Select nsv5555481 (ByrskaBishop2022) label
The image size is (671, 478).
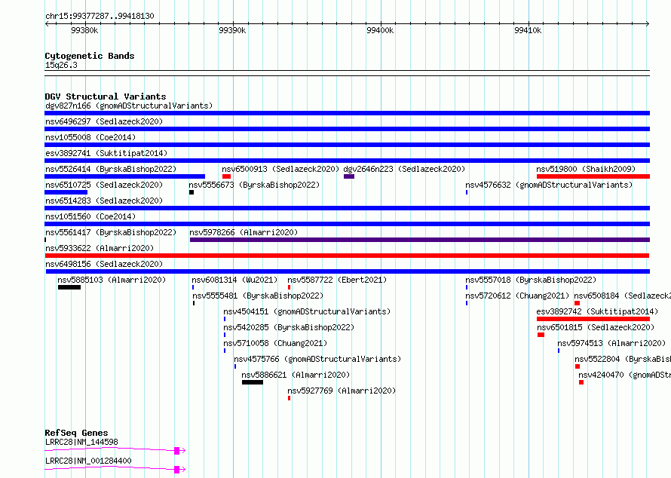[x=258, y=296]
